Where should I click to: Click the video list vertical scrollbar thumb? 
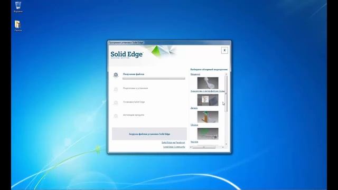(x=226, y=94)
